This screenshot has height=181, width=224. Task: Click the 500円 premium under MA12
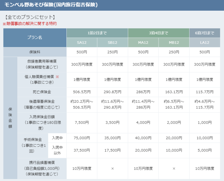coord(143,52)
